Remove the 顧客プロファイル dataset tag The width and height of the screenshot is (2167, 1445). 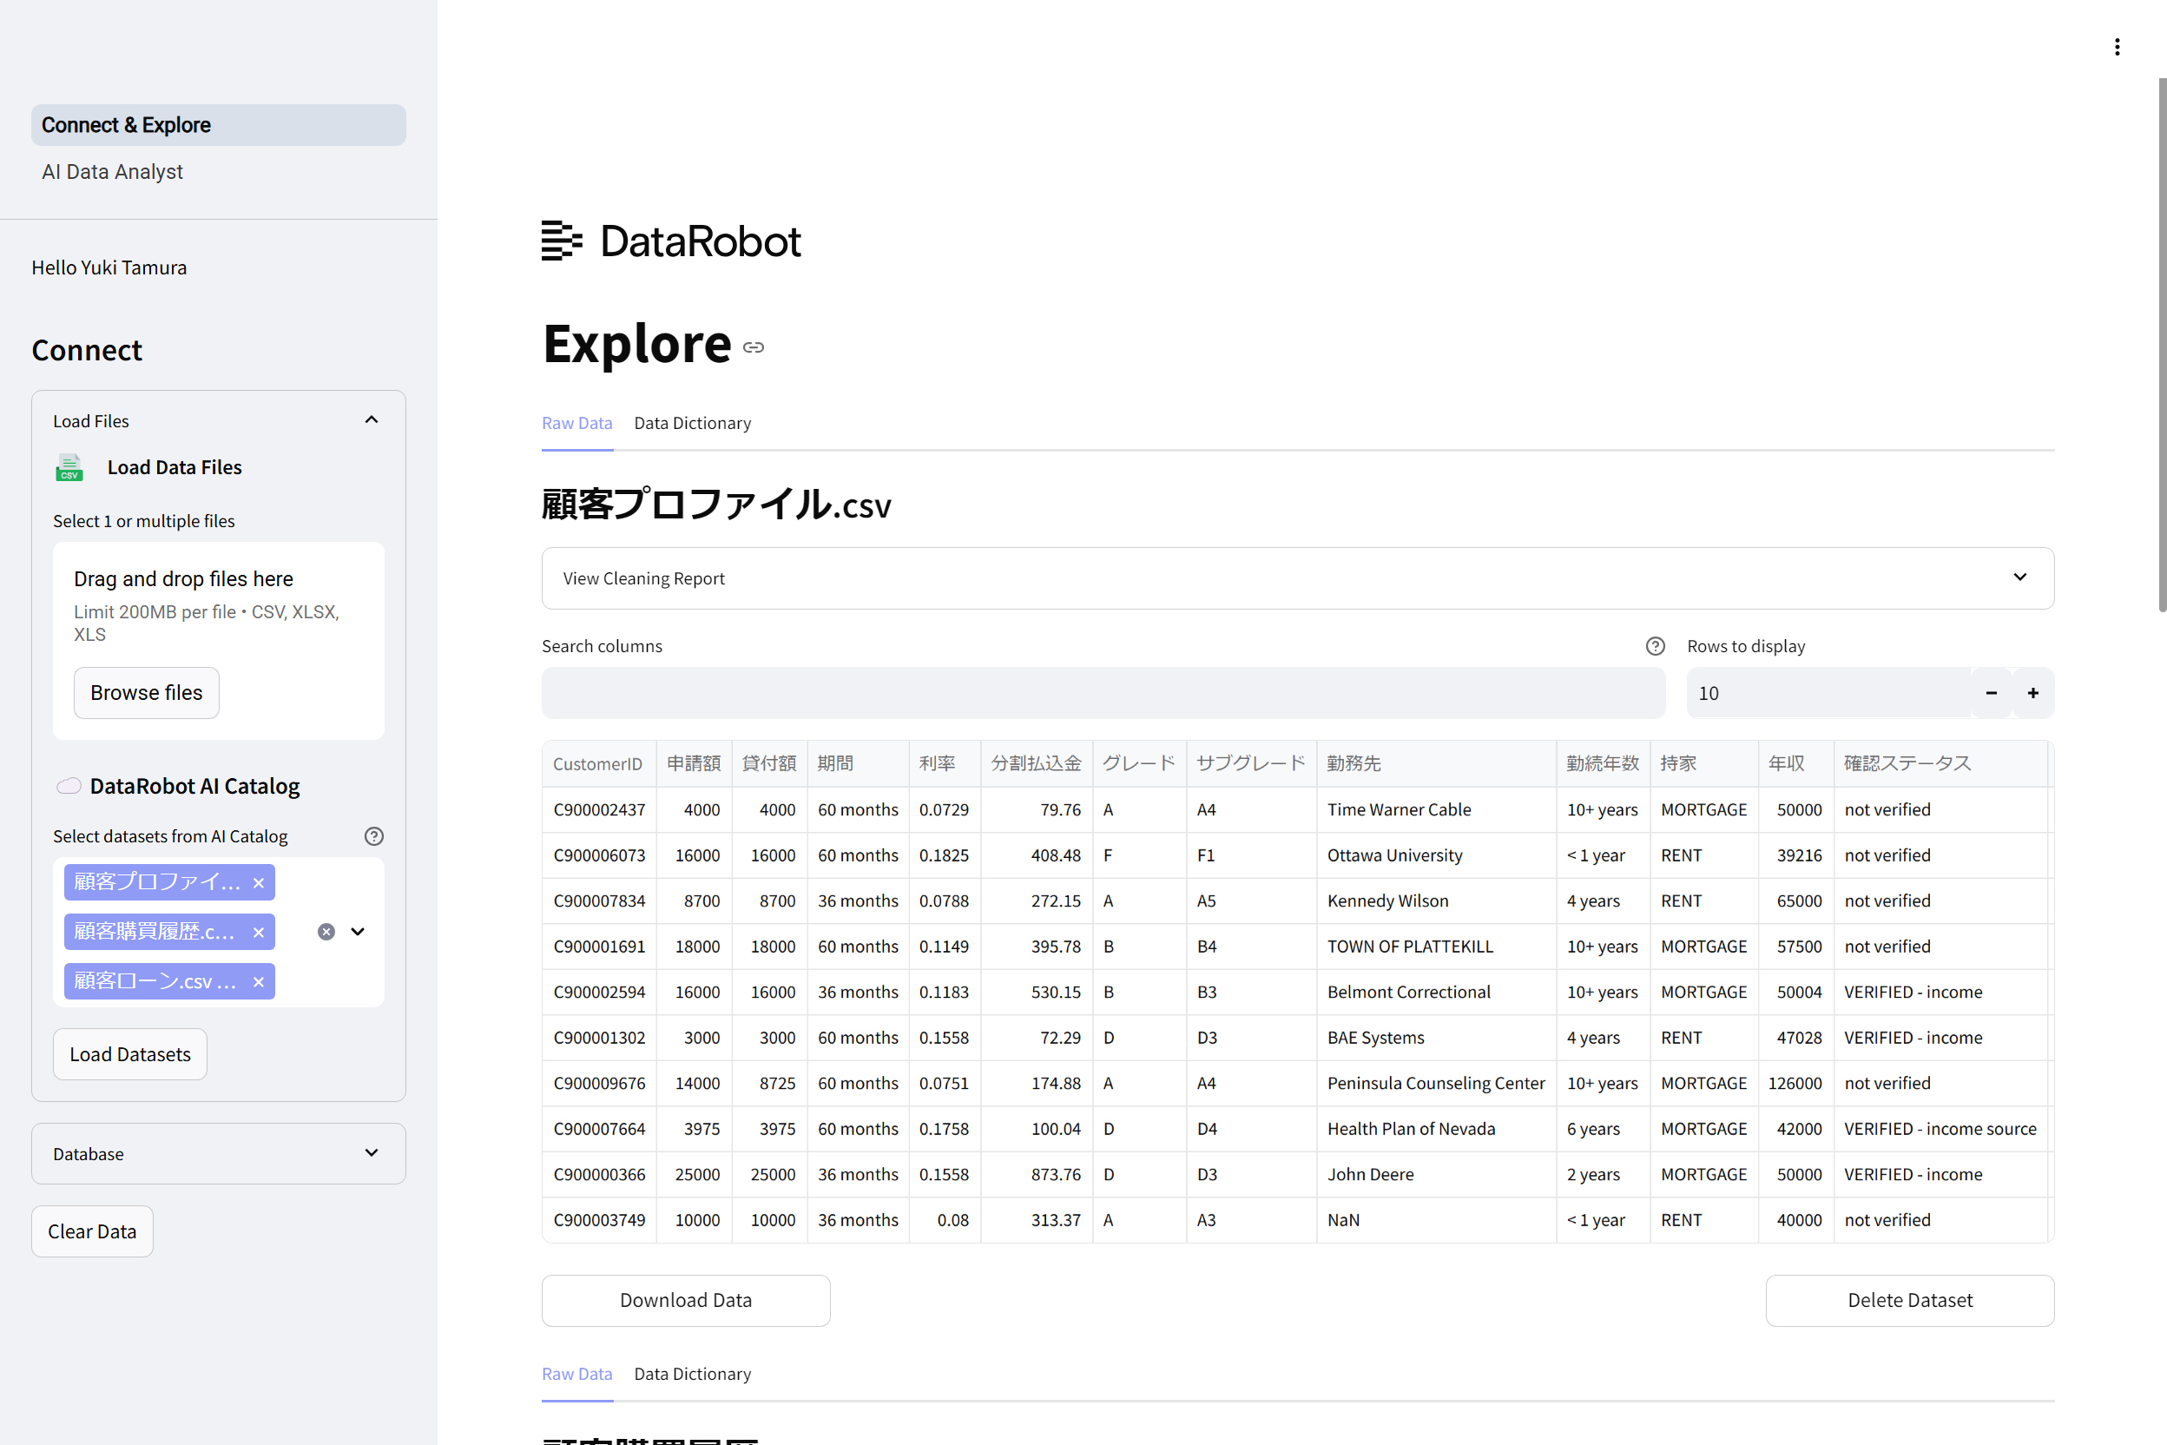(x=259, y=883)
